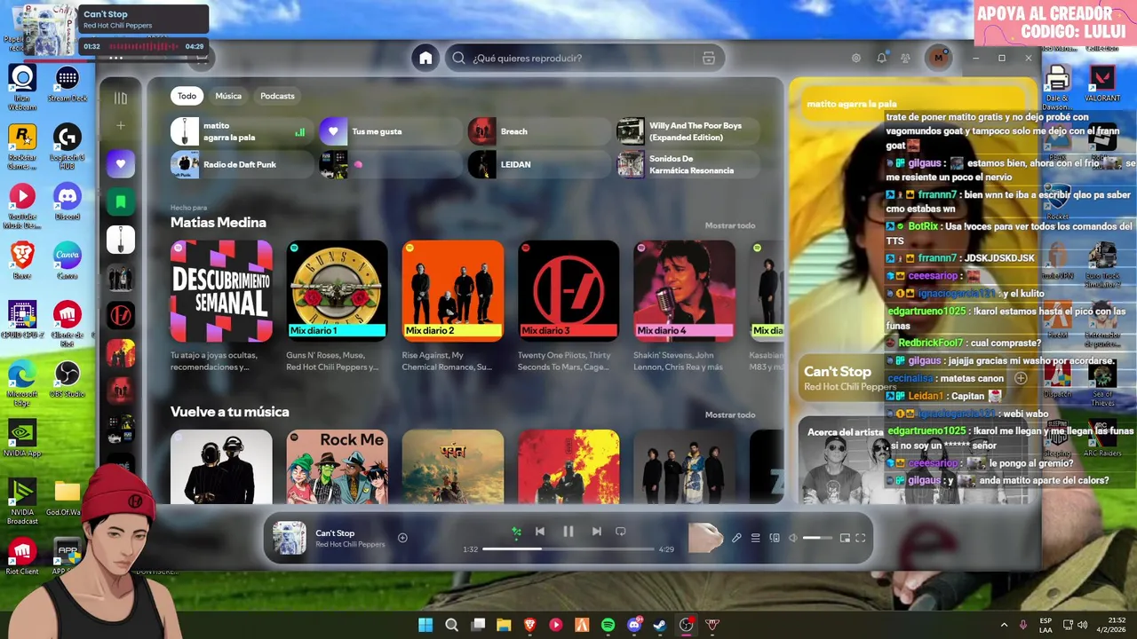
Task: Open the notifications bell in Spotify
Action: (881, 58)
